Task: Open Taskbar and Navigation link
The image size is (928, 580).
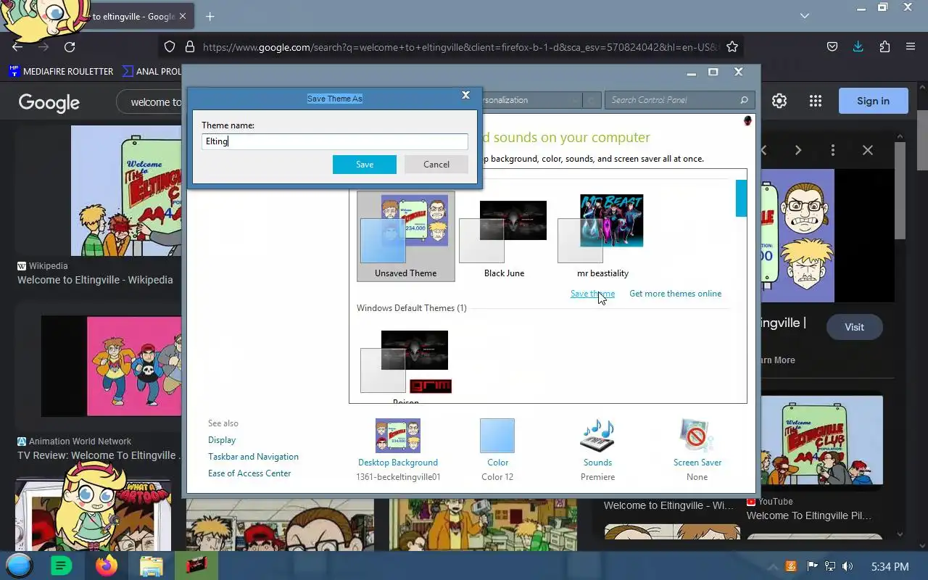Action: click(x=253, y=457)
